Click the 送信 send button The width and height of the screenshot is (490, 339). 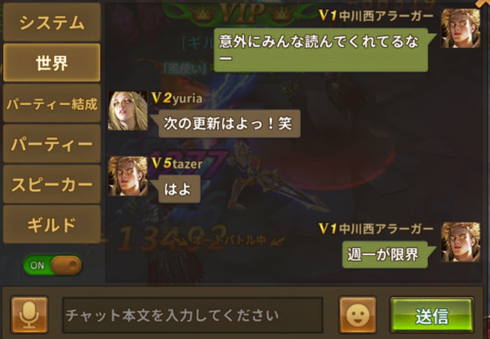(432, 315)
